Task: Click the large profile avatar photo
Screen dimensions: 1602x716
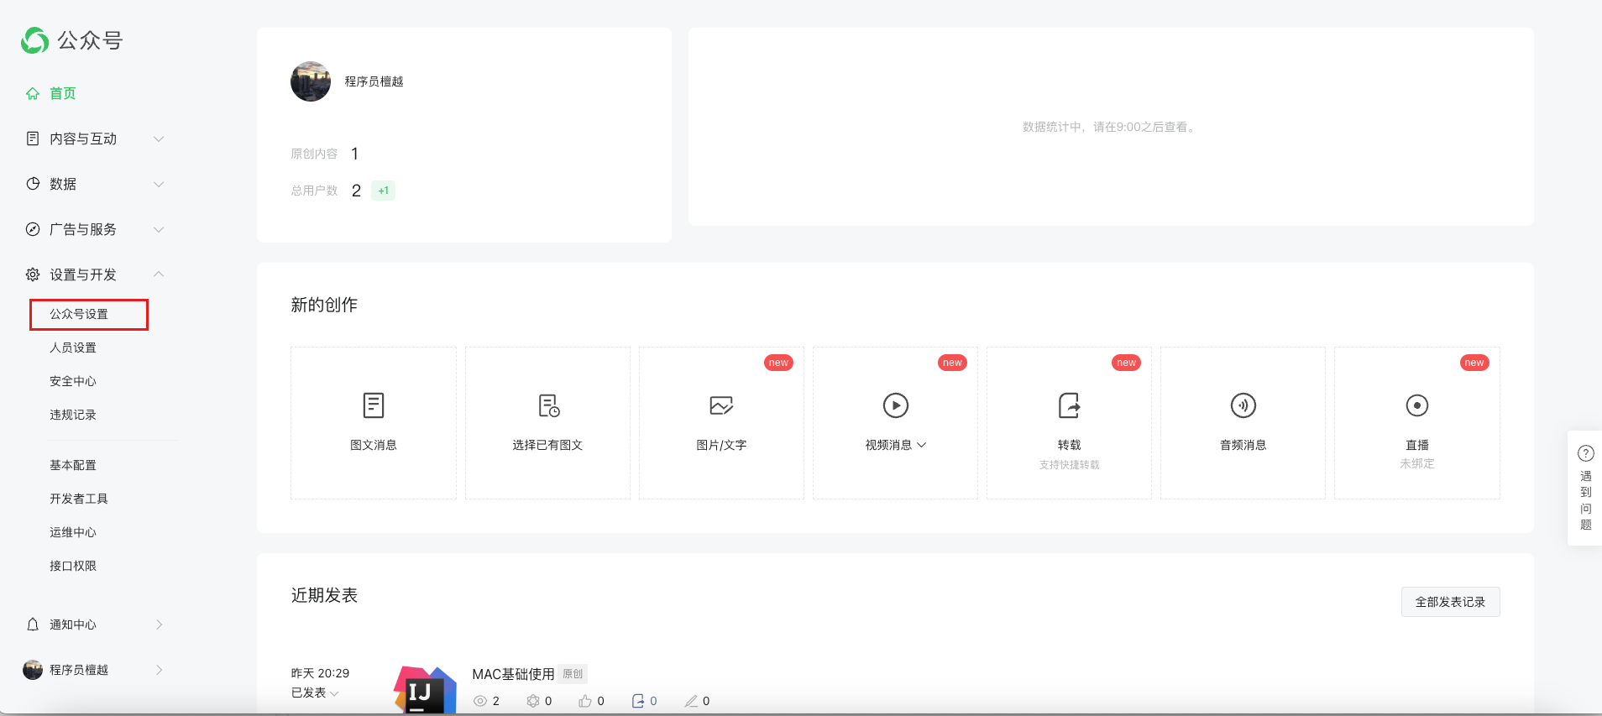Action: (311, 81)
